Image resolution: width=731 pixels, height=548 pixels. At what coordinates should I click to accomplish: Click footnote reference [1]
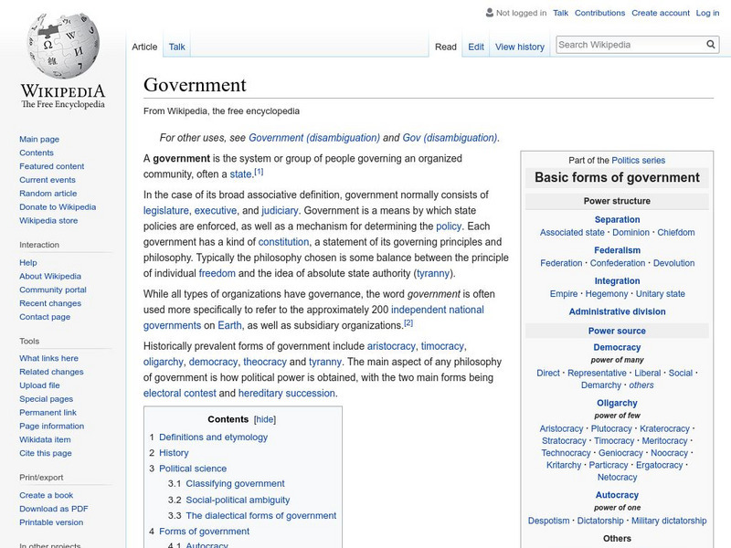tap(259, 172)
